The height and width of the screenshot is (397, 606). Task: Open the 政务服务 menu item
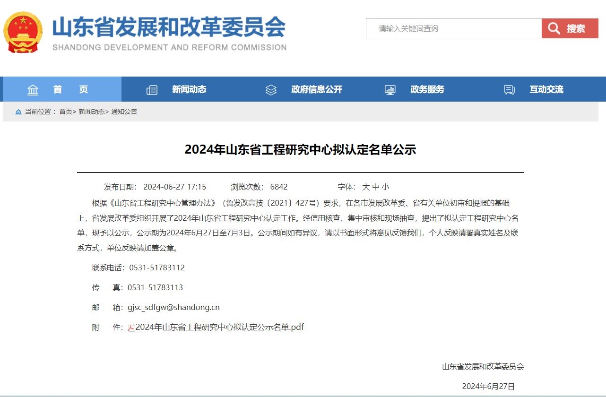(427, 89)
